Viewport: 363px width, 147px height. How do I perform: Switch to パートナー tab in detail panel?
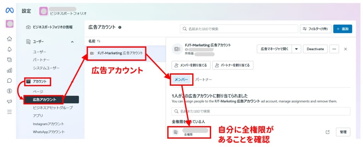(x=203, y=80)
